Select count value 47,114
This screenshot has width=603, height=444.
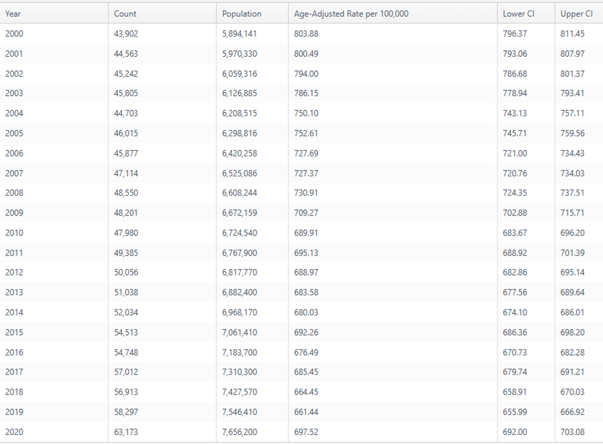[126, 173]
